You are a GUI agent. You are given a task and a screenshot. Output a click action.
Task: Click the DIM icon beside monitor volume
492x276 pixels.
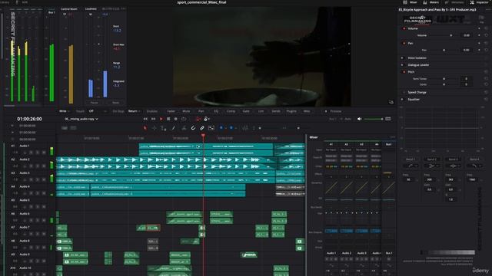(x=388, y=119)
